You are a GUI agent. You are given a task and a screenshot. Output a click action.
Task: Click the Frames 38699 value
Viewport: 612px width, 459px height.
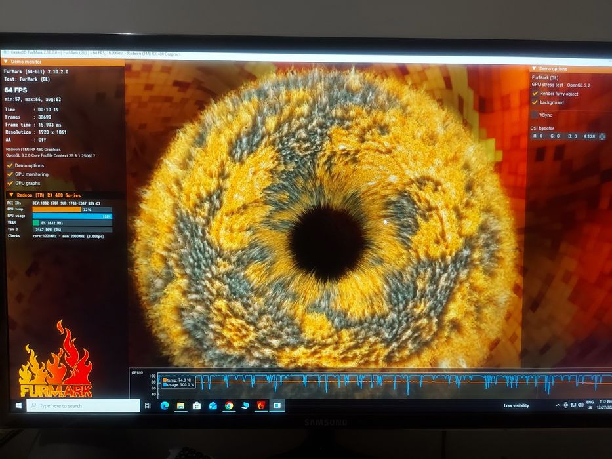coord(45,117)
